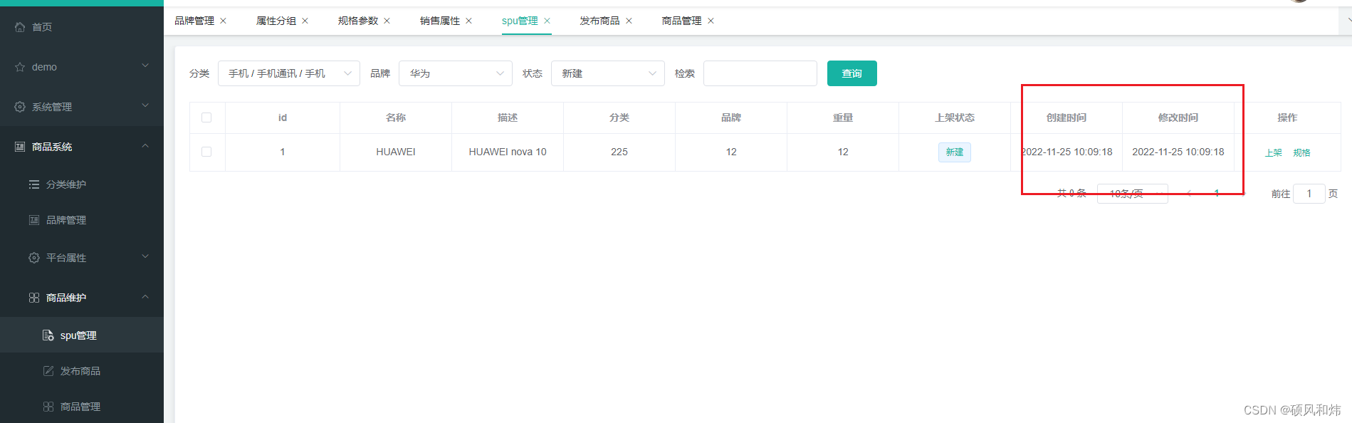1352x423 pixels.
Task: Close the spu管理 tab
Action: click(547, 21)
